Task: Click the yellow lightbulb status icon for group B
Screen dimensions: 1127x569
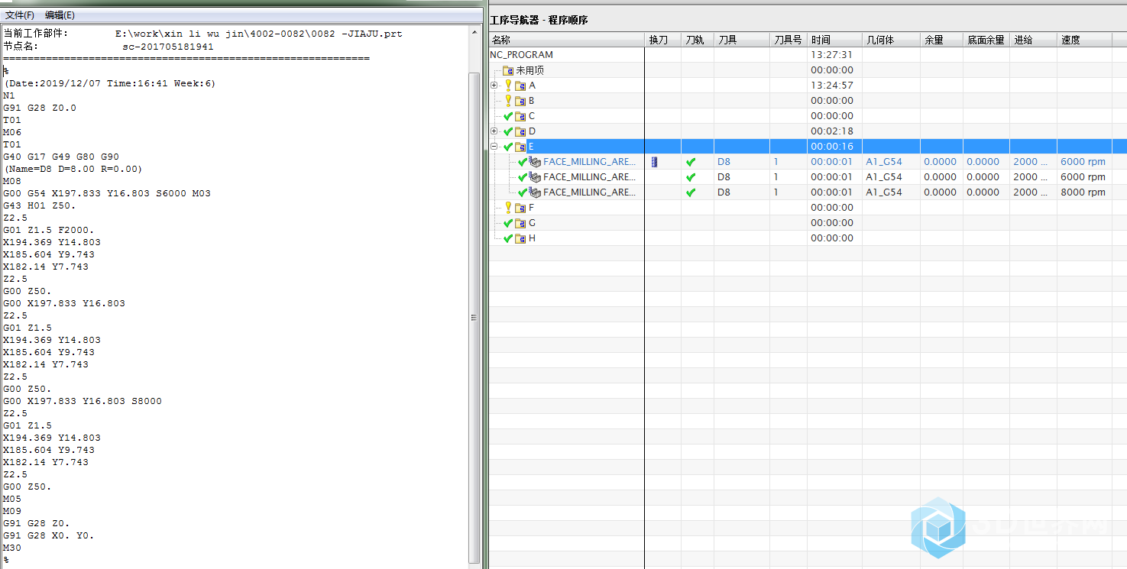Action: tap(508, 101)
